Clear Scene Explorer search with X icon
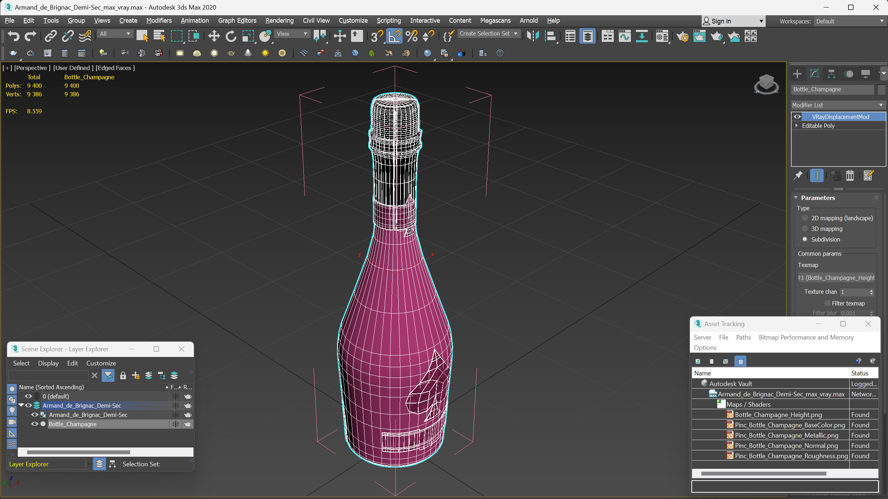Image resolution: width=888 pixels, height=499 pixels. pos(94,375)
